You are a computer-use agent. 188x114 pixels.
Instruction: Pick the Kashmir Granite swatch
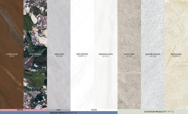coord(153,55)
